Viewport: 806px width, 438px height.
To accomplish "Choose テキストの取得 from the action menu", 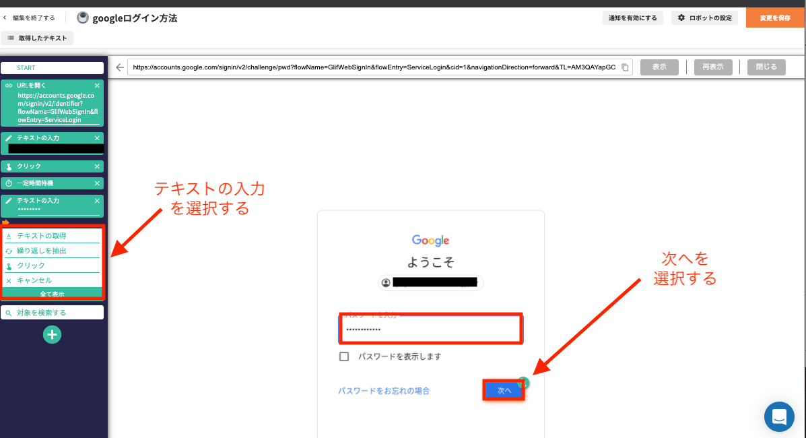I will coord(52,236).
